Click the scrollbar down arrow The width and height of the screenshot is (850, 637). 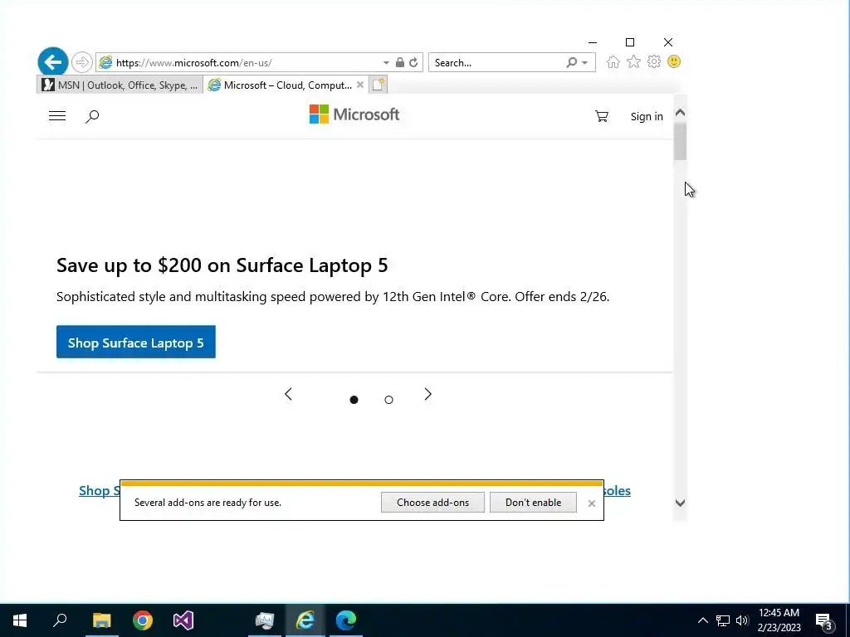681,503
